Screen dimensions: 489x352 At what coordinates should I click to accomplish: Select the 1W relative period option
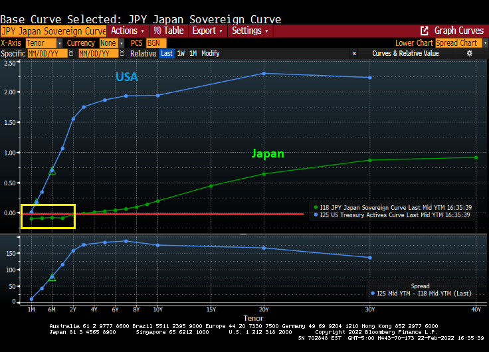point(181,53)
